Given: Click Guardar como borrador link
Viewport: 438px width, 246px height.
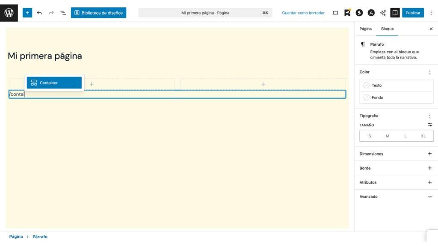Looking at the screenshot, I should coord(303,13).
